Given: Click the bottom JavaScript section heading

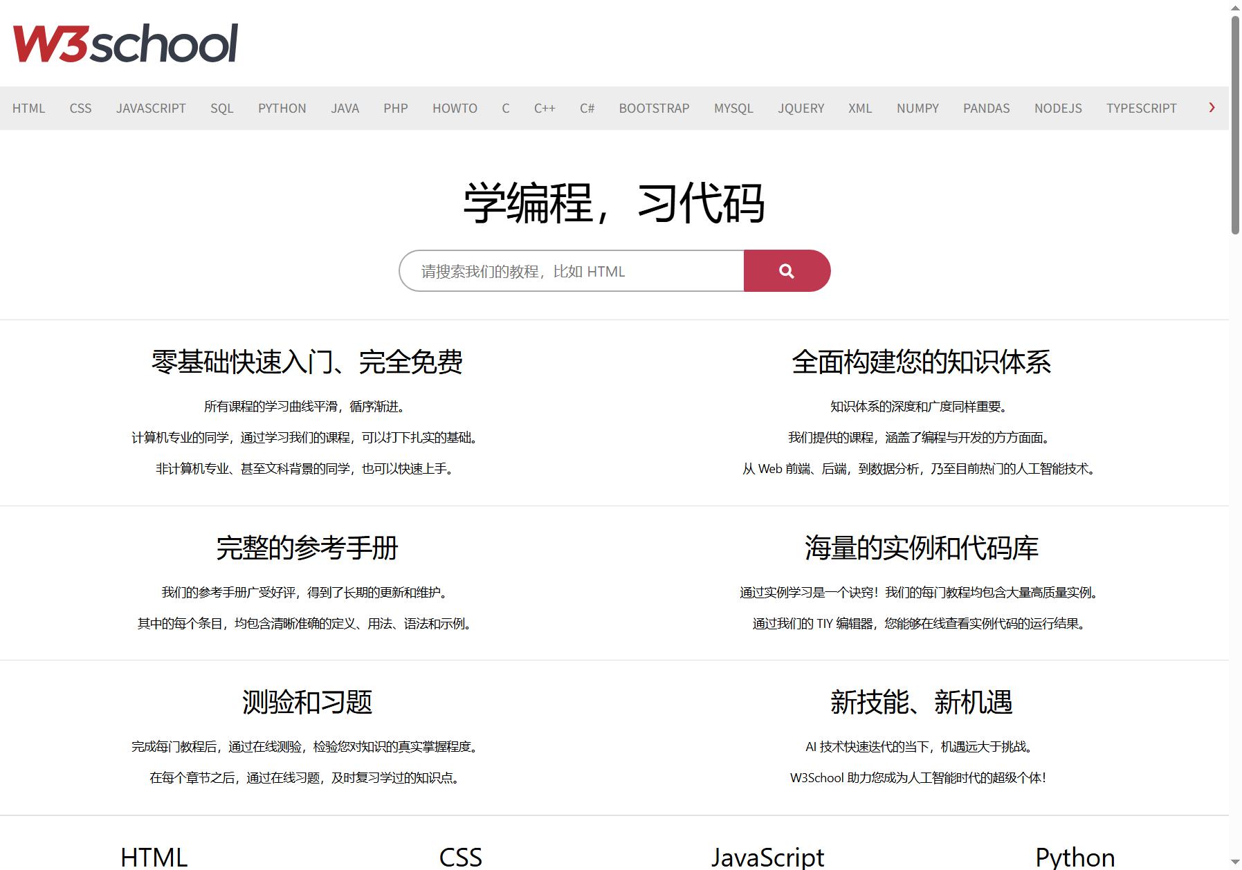Looking at the screenshot, I should 767,858.
